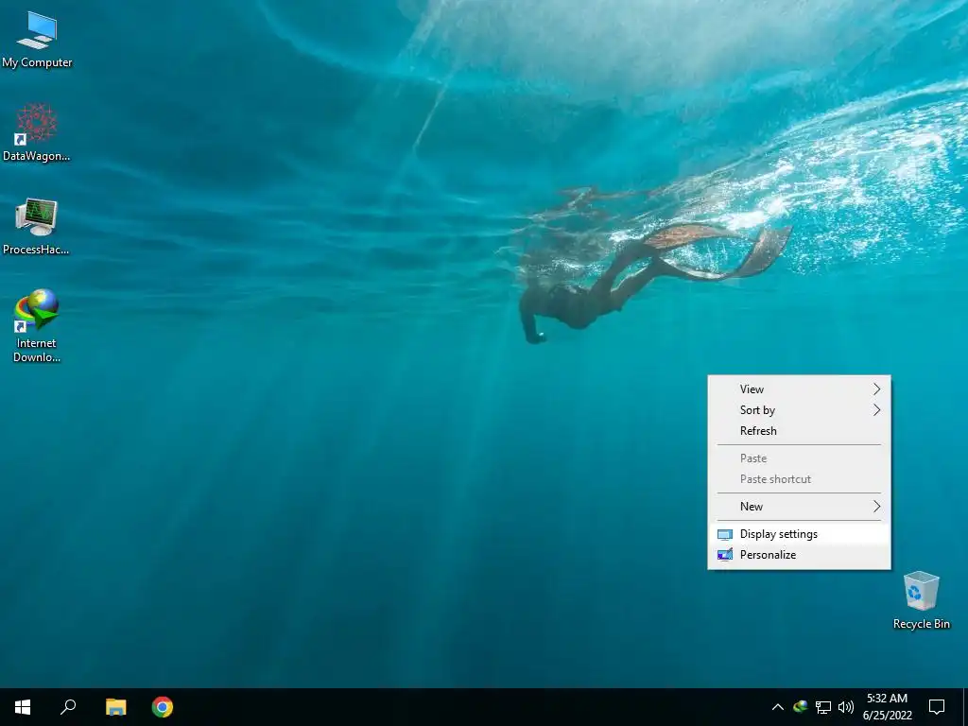Open the volume speaker tray icon
Viewport: 968px width, 726px height.
(x=846, y=707)
